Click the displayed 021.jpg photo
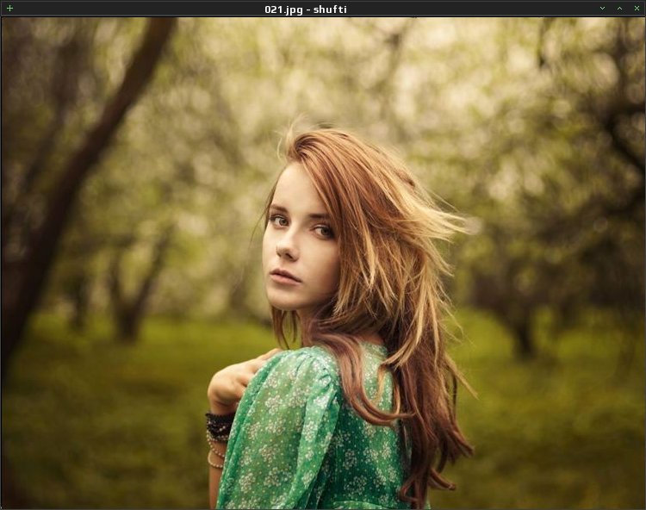 click(323, 264)
